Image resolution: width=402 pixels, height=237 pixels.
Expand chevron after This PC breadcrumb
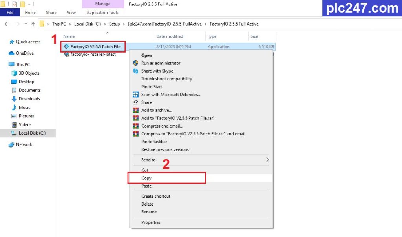70,24
